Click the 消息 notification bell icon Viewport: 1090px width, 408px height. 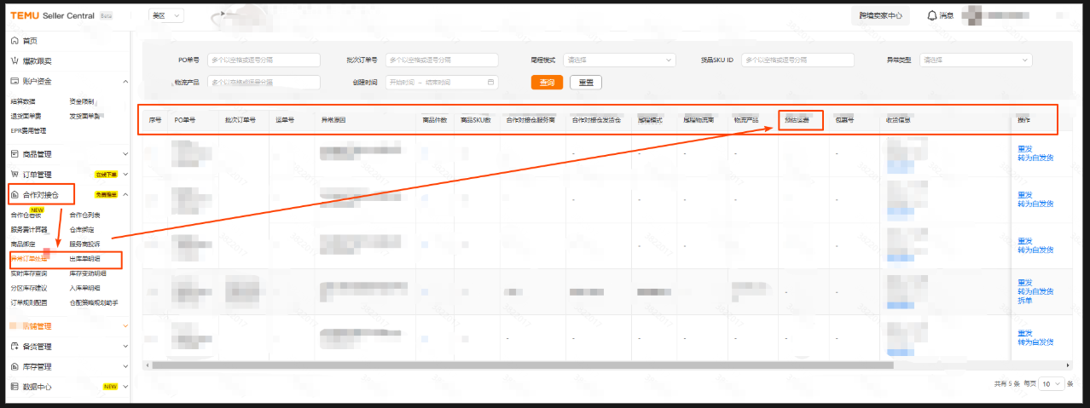(x=931, y=15)
